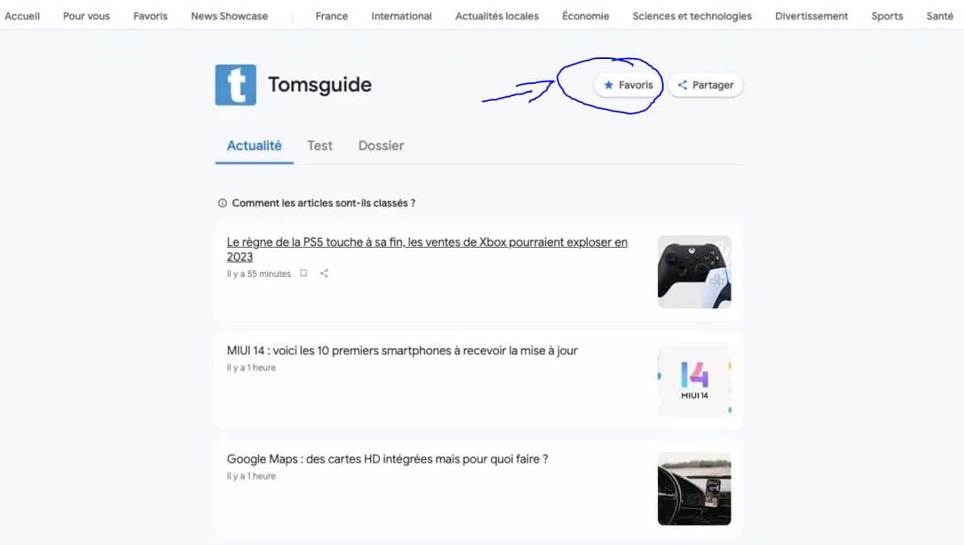Screen dimensions: 964x545
Task: Click the info icon beside article ranking question
Action: coord(223,203)
